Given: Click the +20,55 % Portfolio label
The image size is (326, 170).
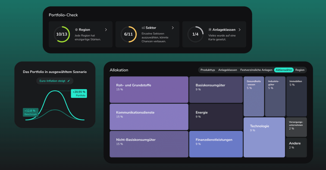Looking at the screenshot, I should (x=79, y=94).
